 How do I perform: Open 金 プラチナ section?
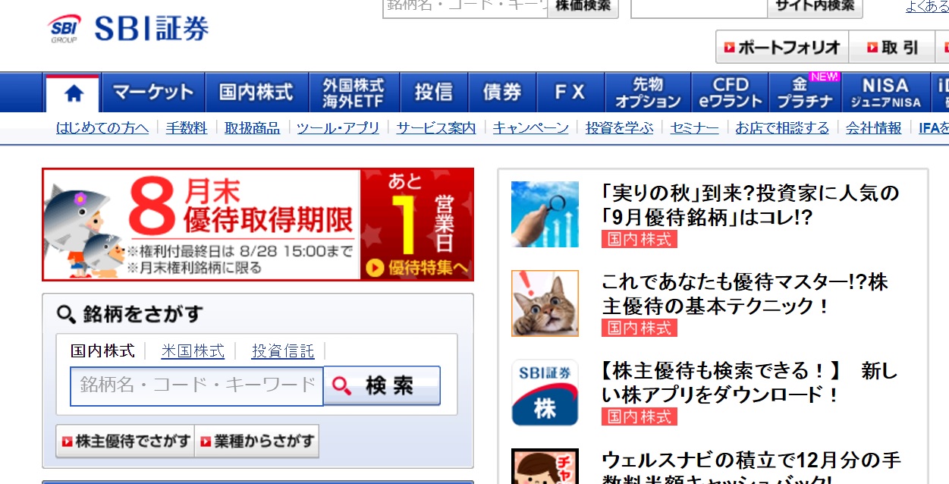[x=804, y=93]
